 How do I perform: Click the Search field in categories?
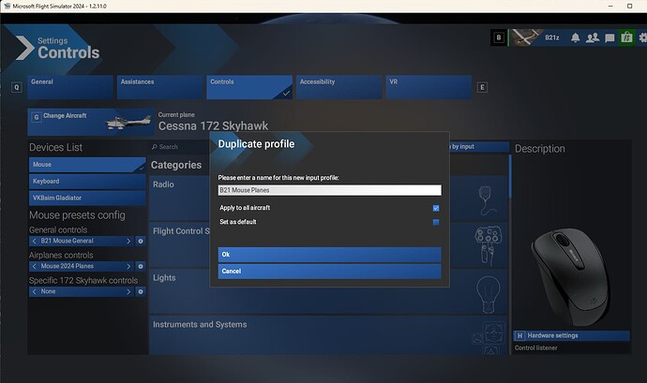180,147
